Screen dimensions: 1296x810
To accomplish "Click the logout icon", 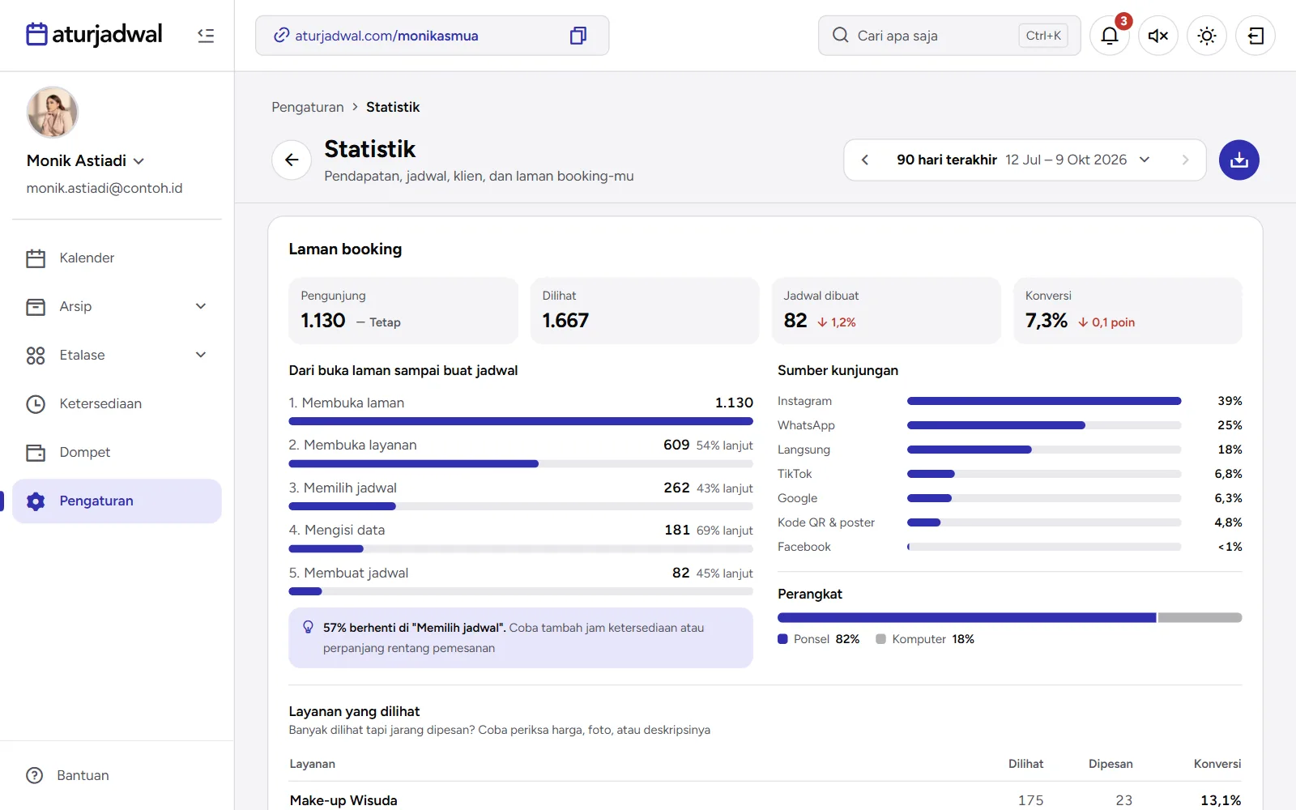I will point(1255,36).
